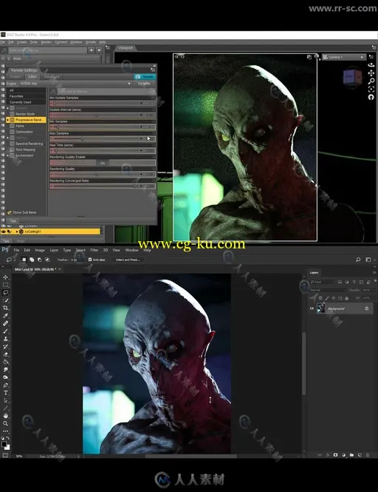Select the Lasso tool in toolbar
This screenshot has height=492, width=378.
(x=5, y=292)
